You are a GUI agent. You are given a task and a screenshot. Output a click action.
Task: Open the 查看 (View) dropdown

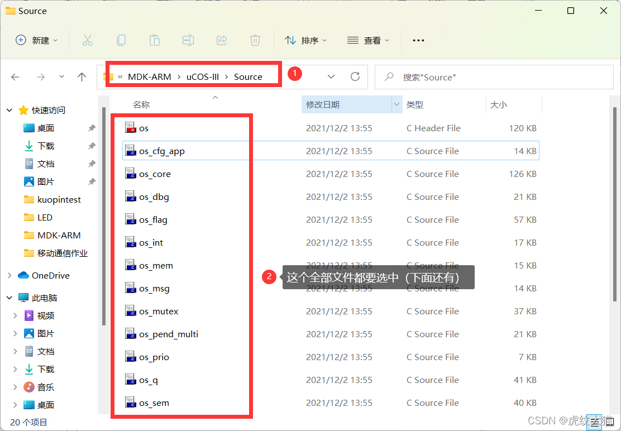point(369,40)
